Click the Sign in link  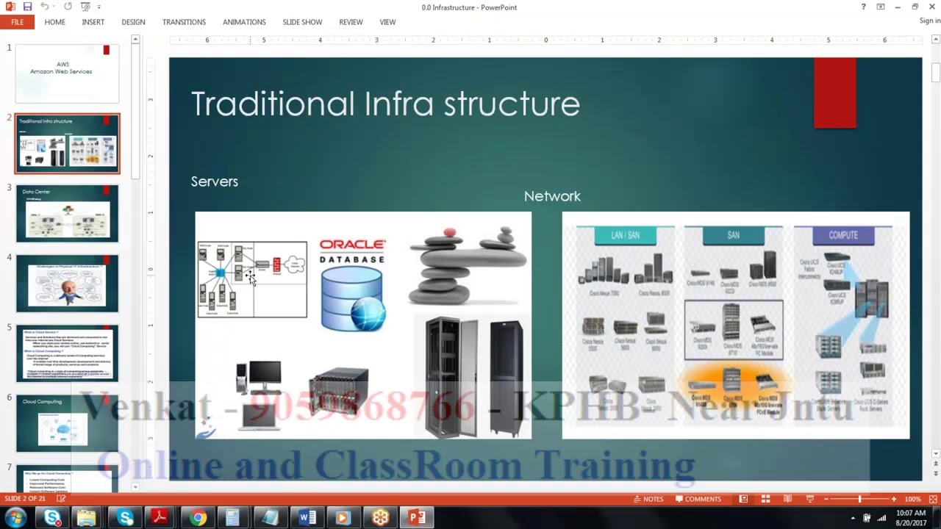[930, 21]
